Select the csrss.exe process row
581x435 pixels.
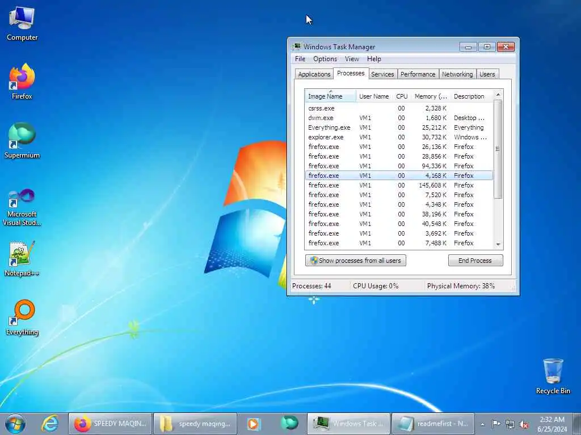point(399,108)
